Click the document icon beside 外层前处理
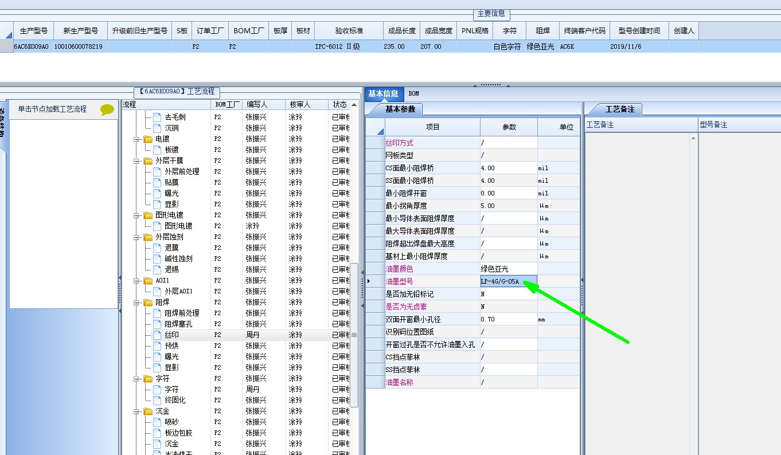This screenshot has width=781, height=455. 157,171
